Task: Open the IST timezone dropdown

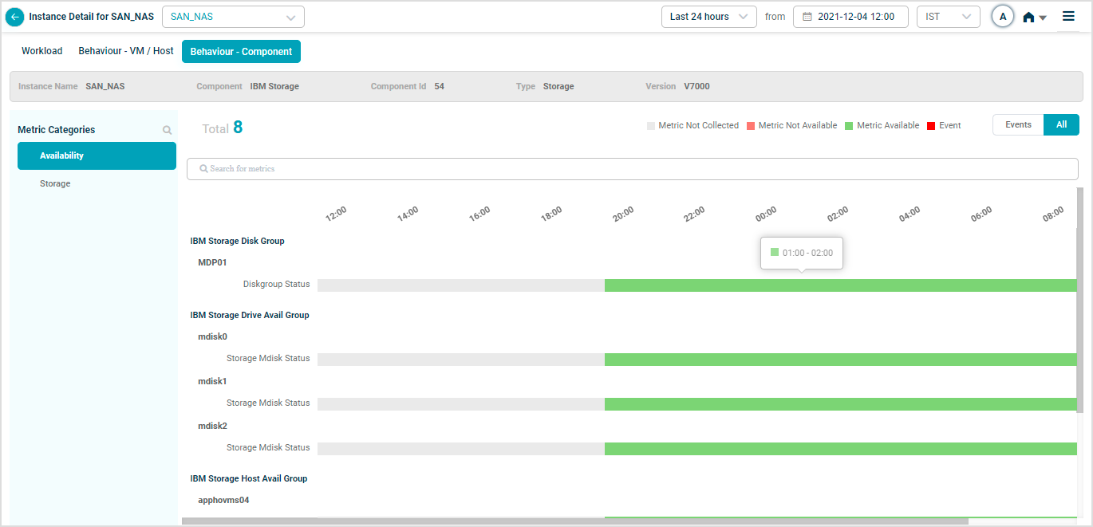Action: pyautogui.click(x=948, y=17)
